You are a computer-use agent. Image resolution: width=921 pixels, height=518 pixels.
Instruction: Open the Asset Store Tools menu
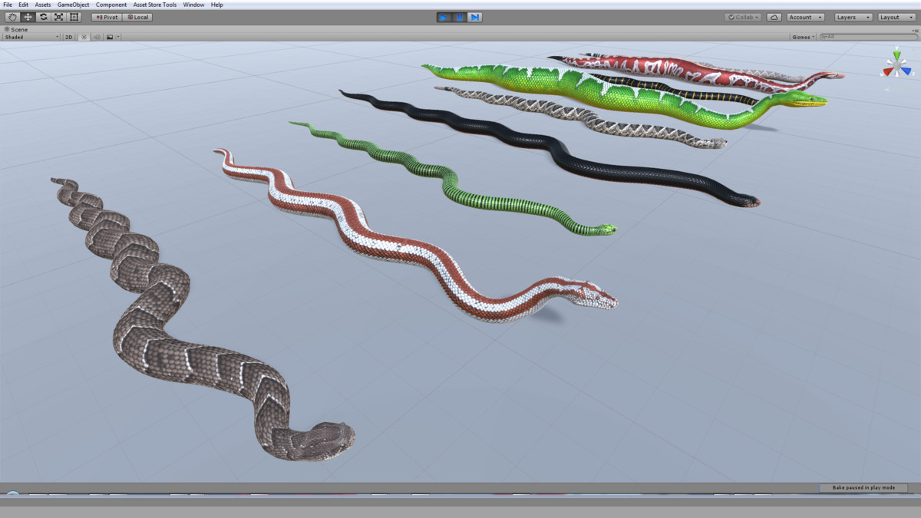click(x=153, y=4)
